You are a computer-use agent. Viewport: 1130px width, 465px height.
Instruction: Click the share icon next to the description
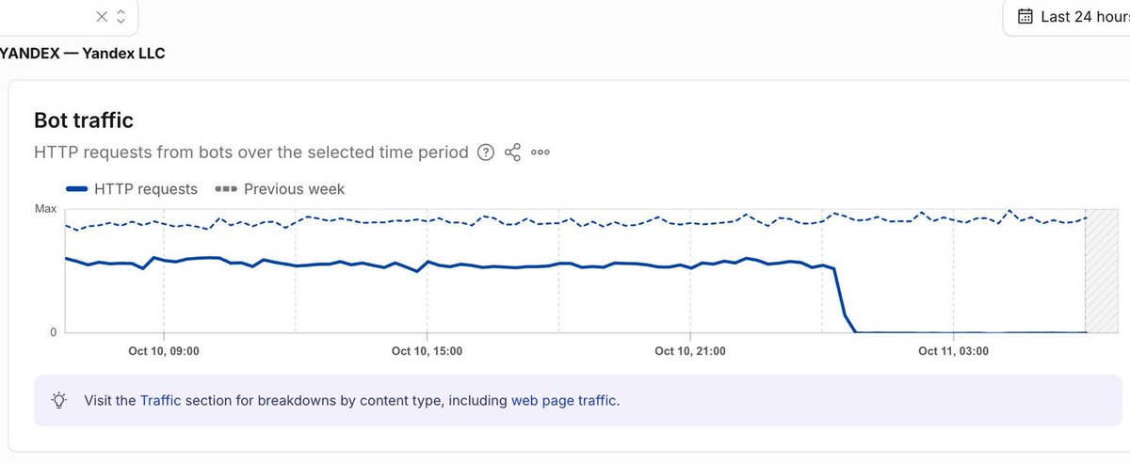[x=513, y=152]
